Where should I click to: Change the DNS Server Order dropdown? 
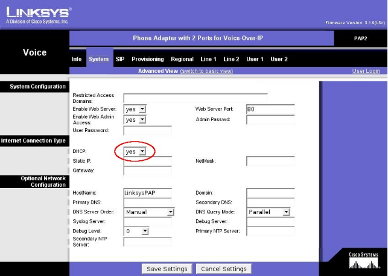[x=149, y=212]
